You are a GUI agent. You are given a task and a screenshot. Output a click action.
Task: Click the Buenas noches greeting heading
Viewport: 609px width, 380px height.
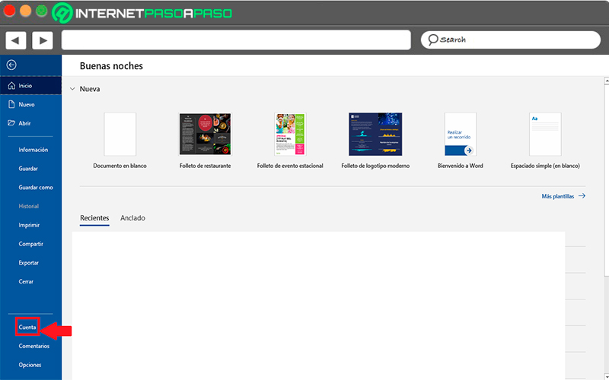point(111,66)
